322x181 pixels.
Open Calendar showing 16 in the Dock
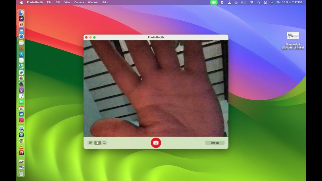point(21,108)
